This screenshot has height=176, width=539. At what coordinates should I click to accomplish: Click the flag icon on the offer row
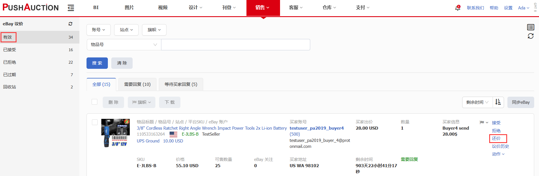click(x=482, y=123)
